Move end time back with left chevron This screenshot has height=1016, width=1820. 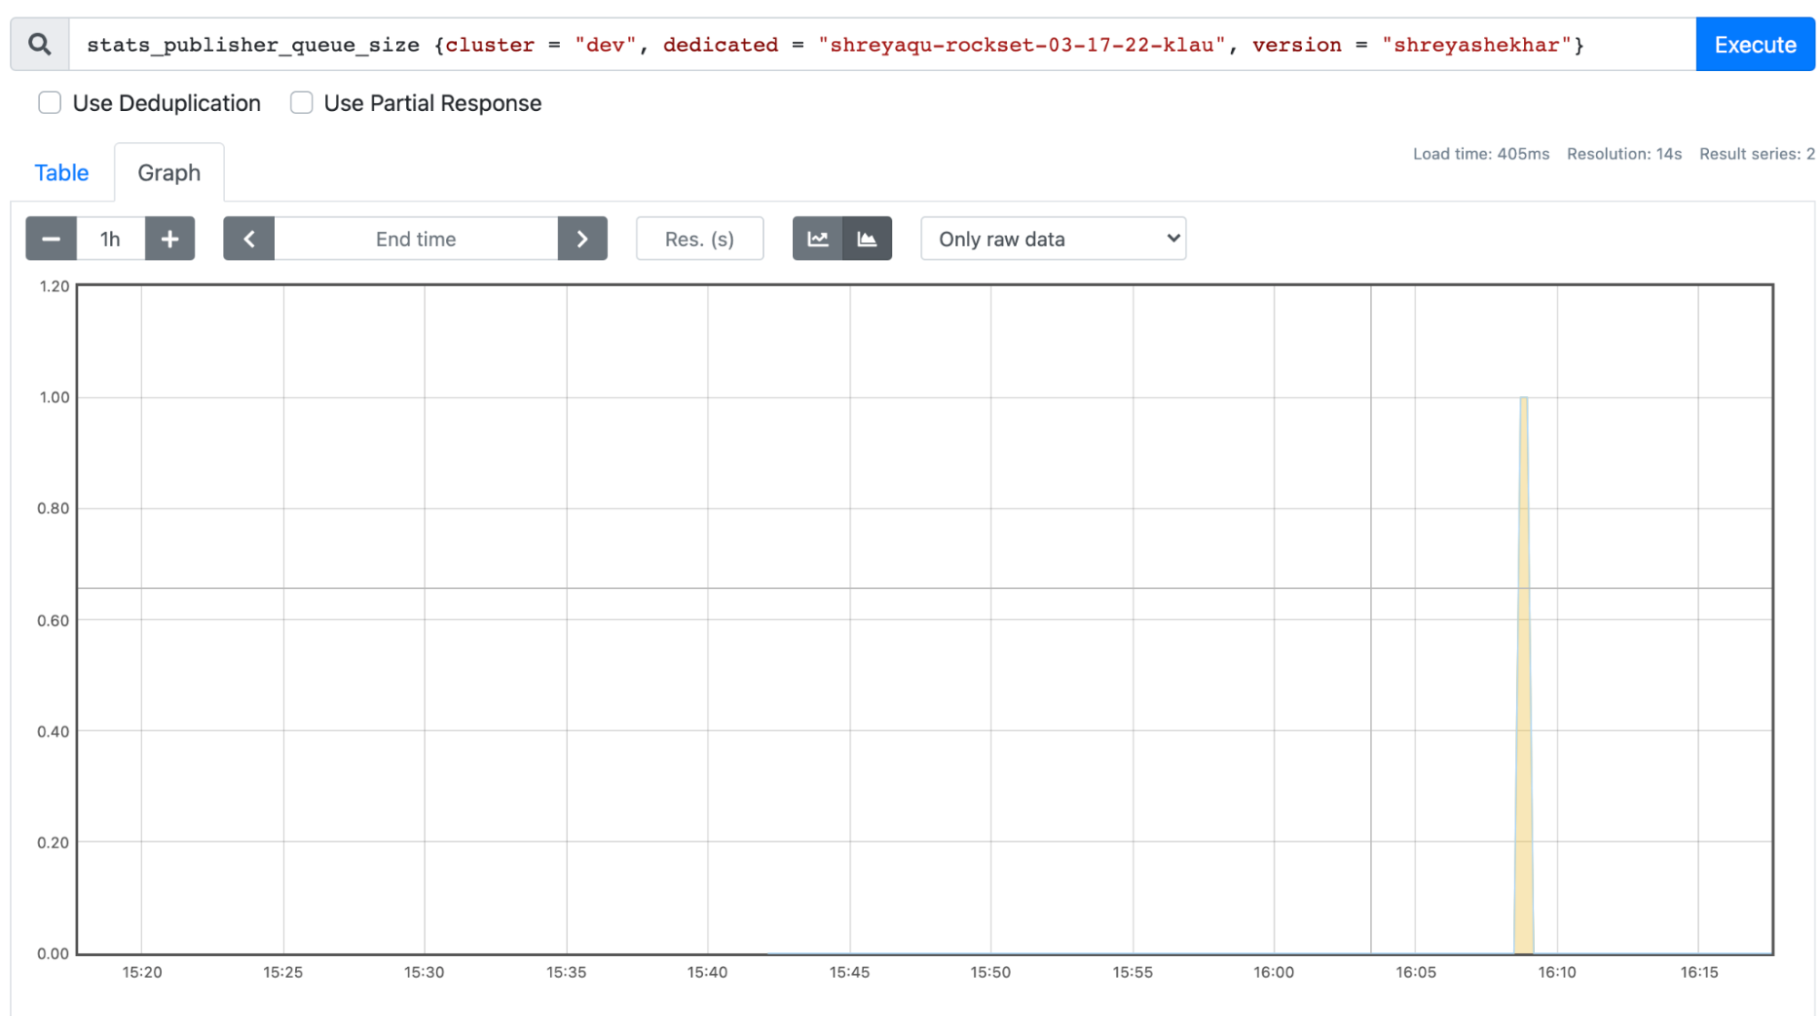[x=249, y=239]
